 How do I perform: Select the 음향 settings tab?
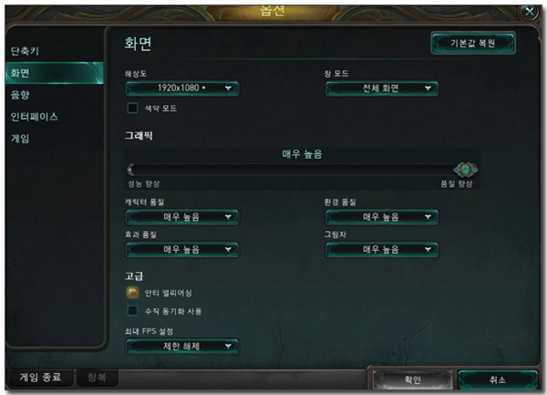click(20, 95)
